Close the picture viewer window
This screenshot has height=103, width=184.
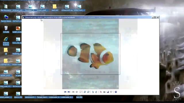[x=158, y=17]
